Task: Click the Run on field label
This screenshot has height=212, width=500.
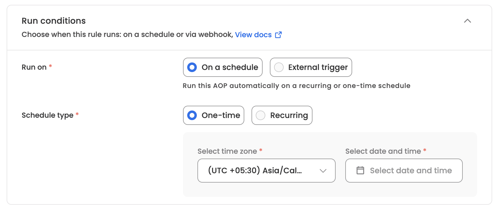Action: [x=34, y=67]
